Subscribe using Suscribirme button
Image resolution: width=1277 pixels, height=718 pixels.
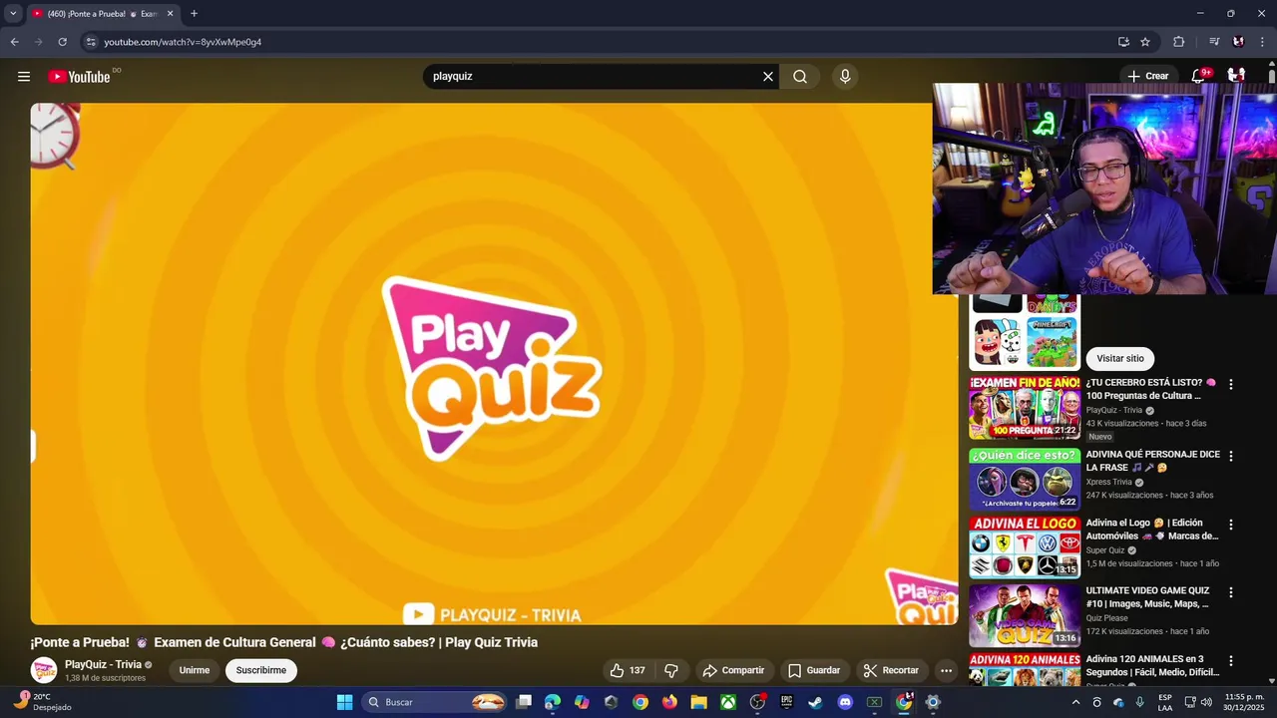(x=261, y=670)
